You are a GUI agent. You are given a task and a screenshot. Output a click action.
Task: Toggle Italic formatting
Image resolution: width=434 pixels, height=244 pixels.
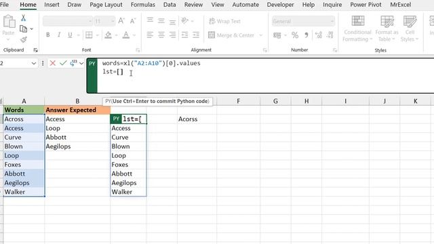point(59,35)
